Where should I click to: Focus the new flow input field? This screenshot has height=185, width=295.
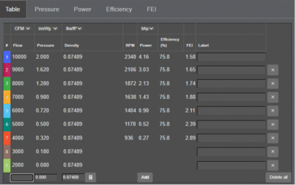click(22, 178)
